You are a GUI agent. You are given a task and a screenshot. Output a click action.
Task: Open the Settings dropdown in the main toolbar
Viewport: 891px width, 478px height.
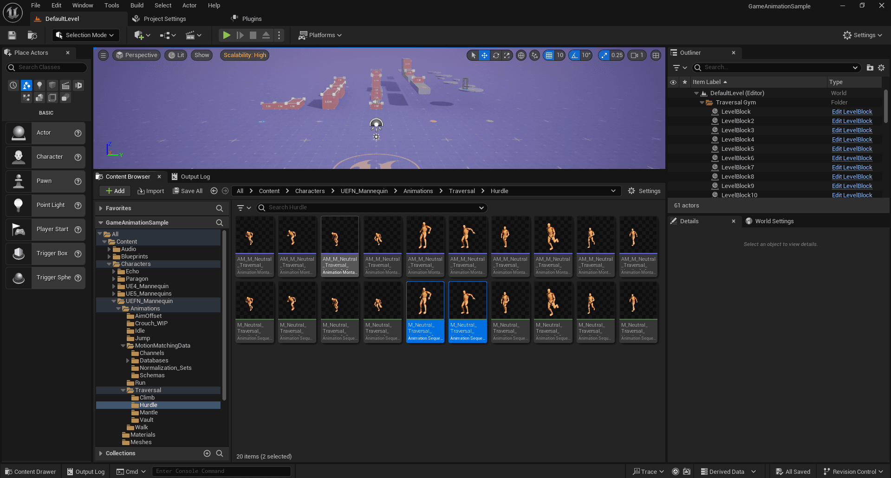pos(863,35)
